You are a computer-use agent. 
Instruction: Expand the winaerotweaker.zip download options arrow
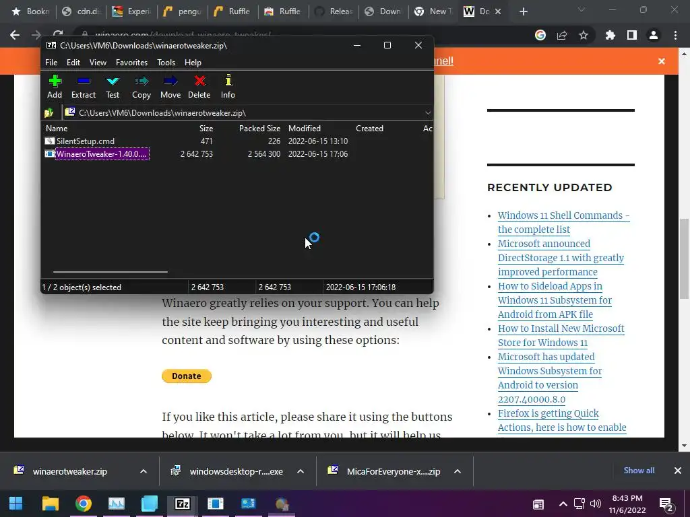[x=144, y=471]
